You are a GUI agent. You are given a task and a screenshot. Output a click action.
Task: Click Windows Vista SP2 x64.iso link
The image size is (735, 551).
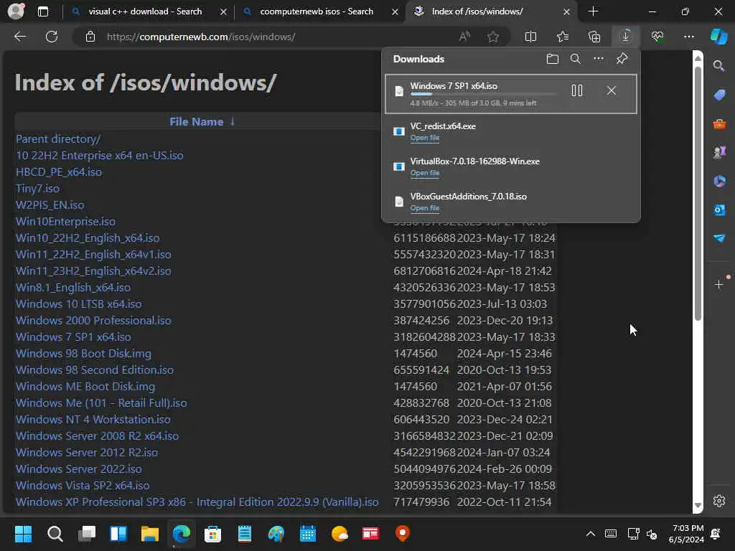click(x=83, y=486)
